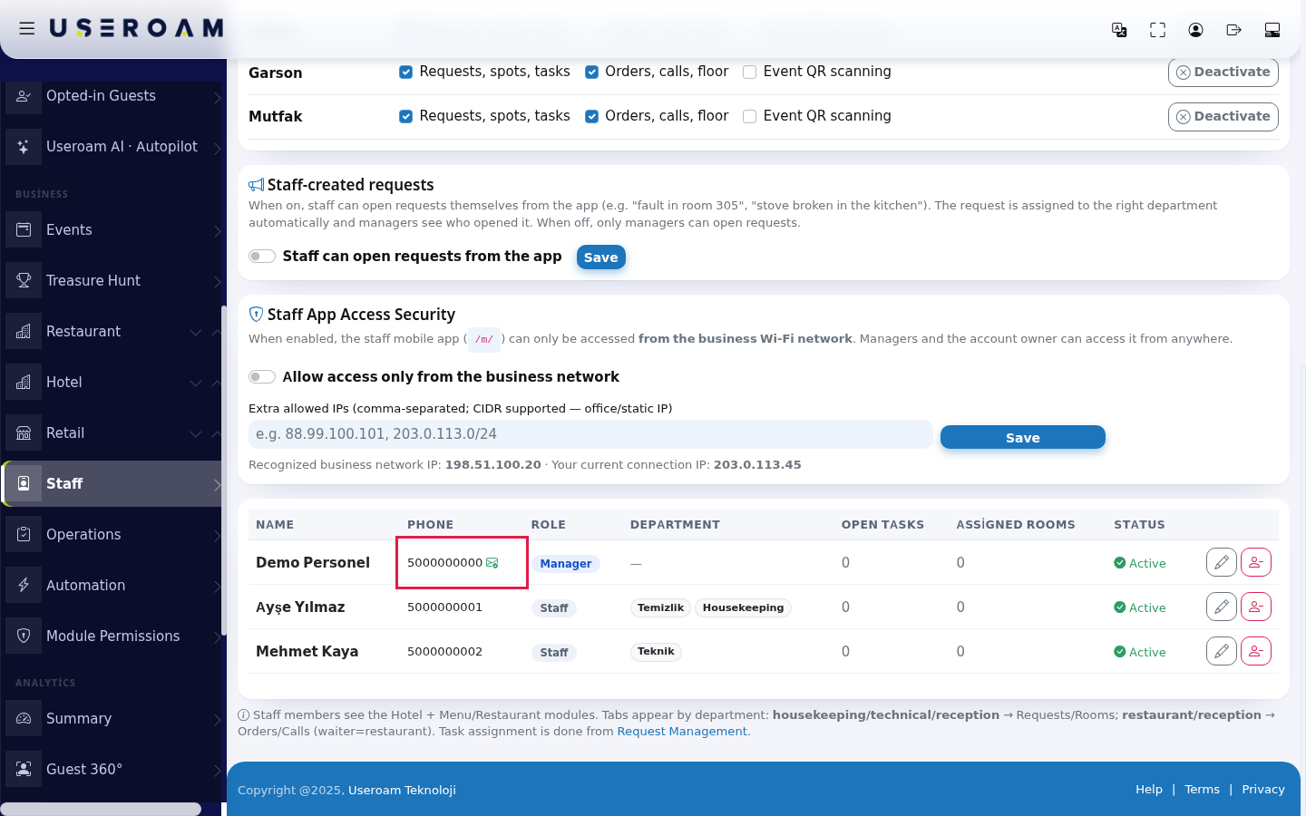This screenshot has height=816, width=1306.
Task: Edit Ayşe Yılmaz with pencil icon
Action: [x=1222, y=607]
